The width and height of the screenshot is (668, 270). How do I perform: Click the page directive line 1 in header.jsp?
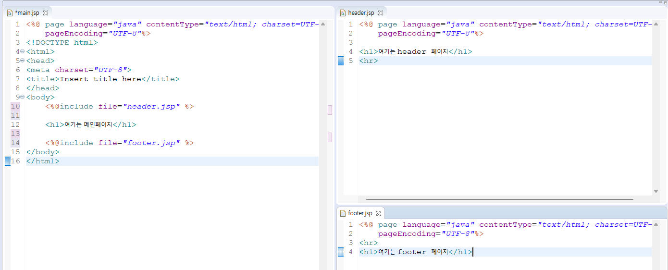[505, 24]
